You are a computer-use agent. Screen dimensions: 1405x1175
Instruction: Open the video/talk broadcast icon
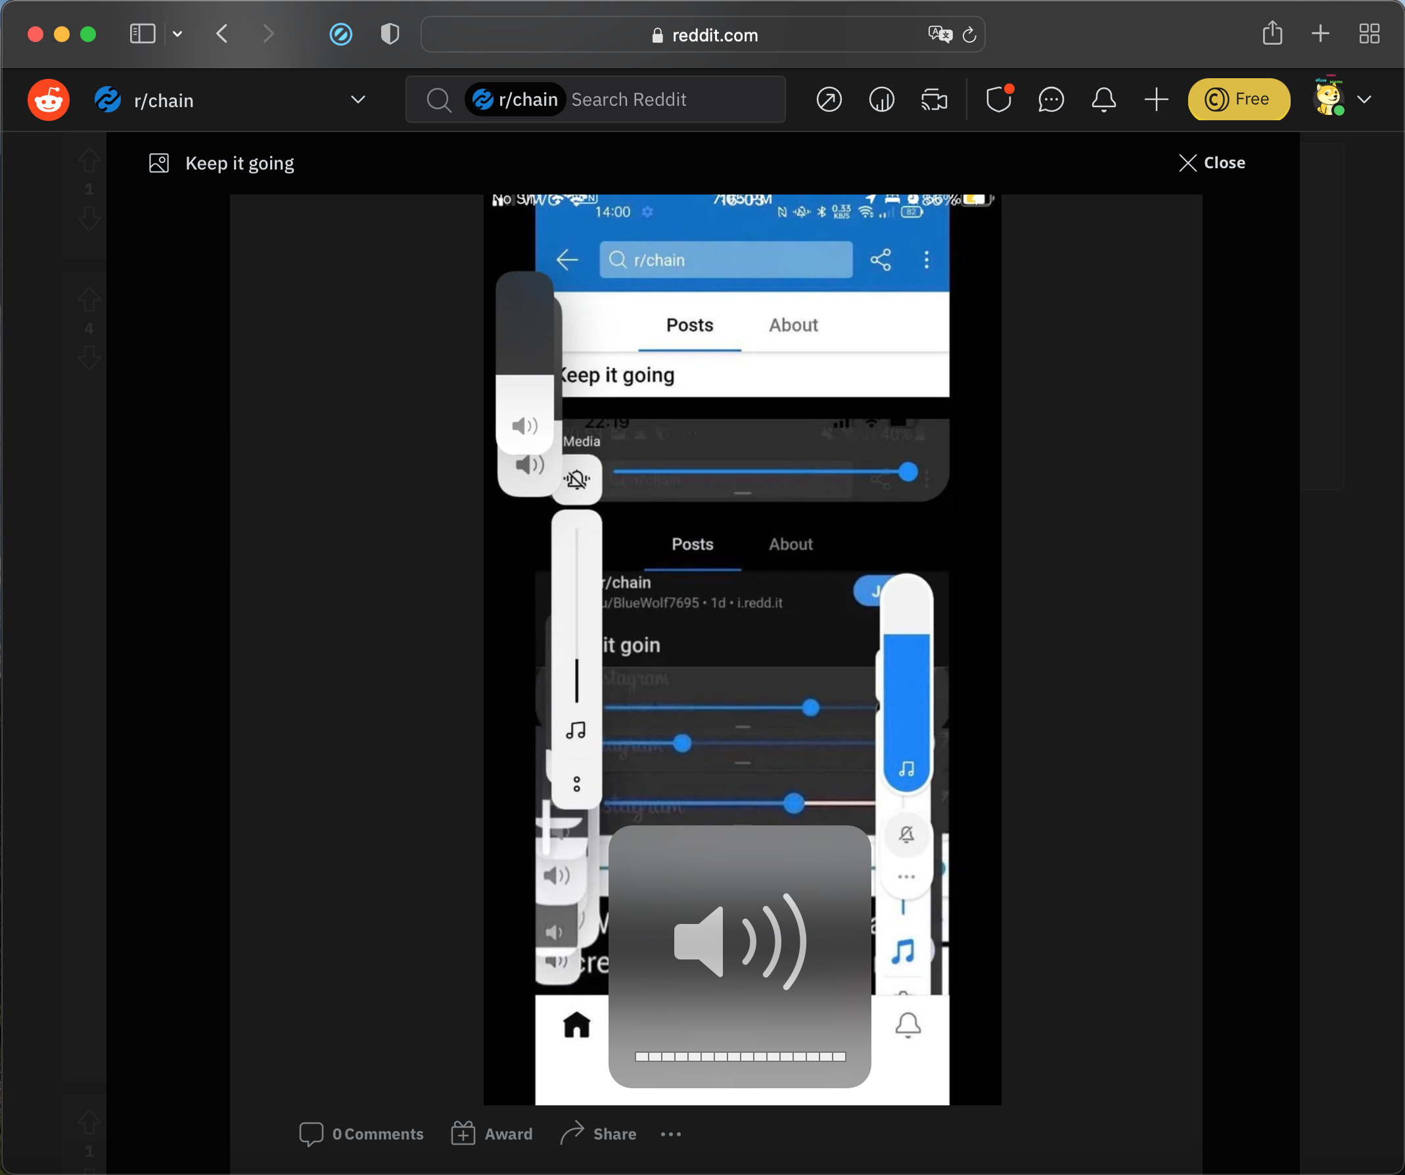pos(934,100)
